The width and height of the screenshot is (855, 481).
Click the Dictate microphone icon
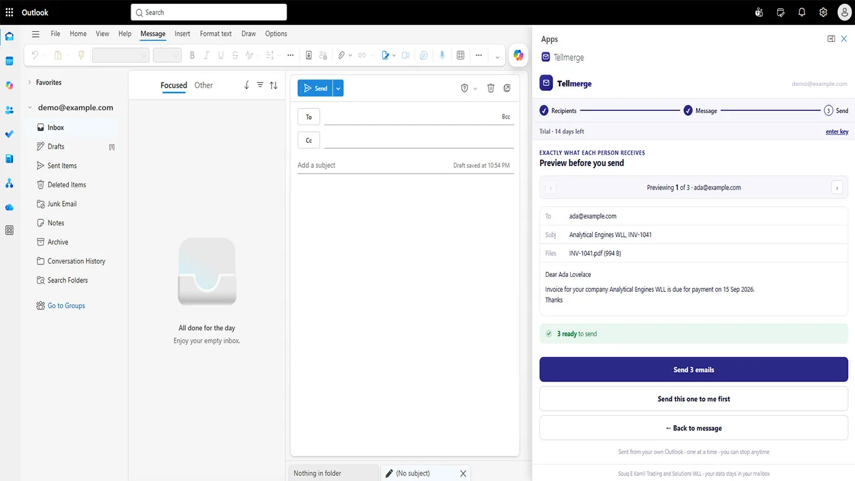pos(443,55)
